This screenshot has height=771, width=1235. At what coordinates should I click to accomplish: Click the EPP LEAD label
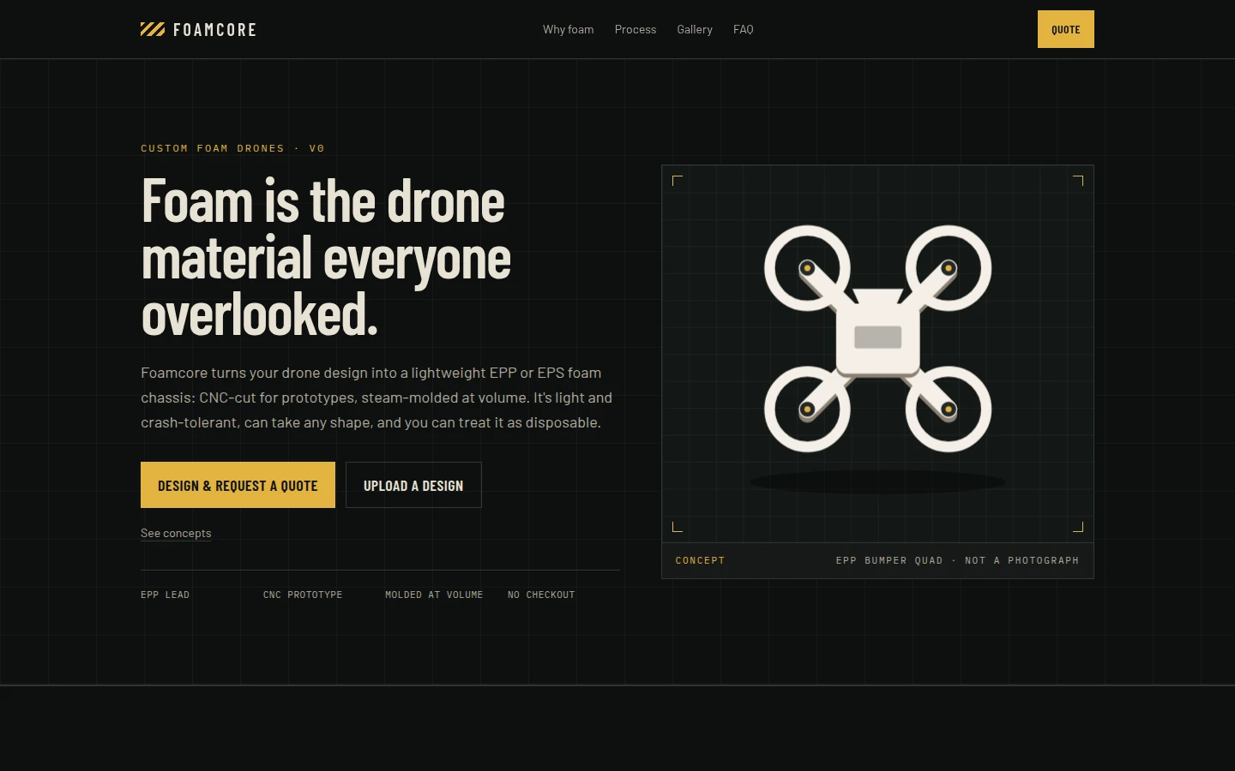point(165,595)
